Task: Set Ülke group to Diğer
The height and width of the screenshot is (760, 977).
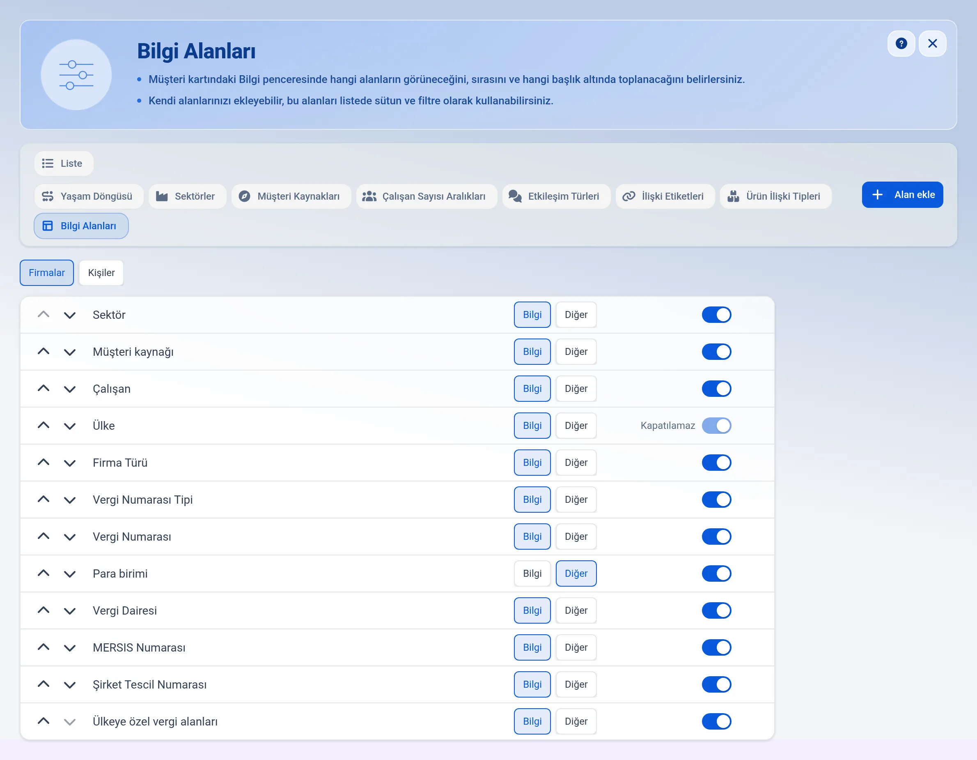Action: (576, 426)
